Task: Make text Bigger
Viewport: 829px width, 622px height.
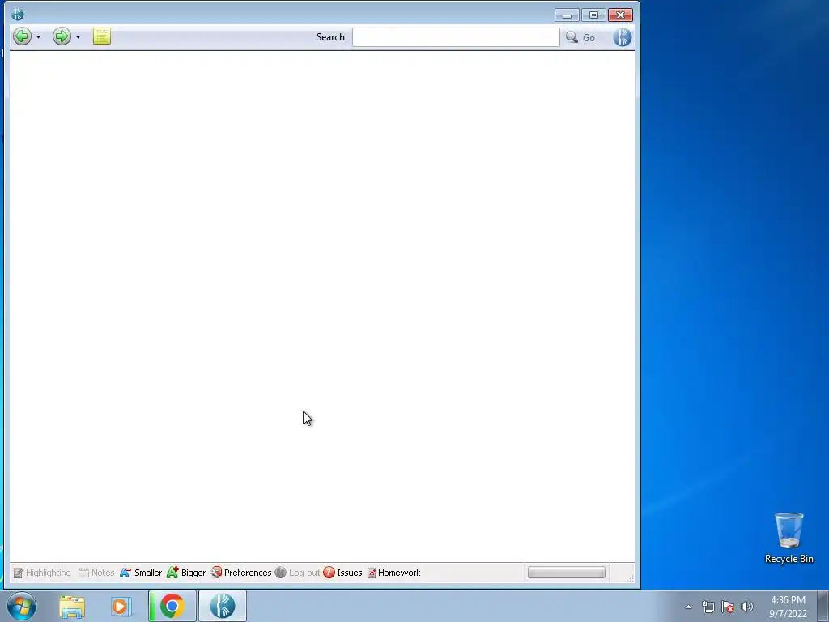Action: click(186, 573)
